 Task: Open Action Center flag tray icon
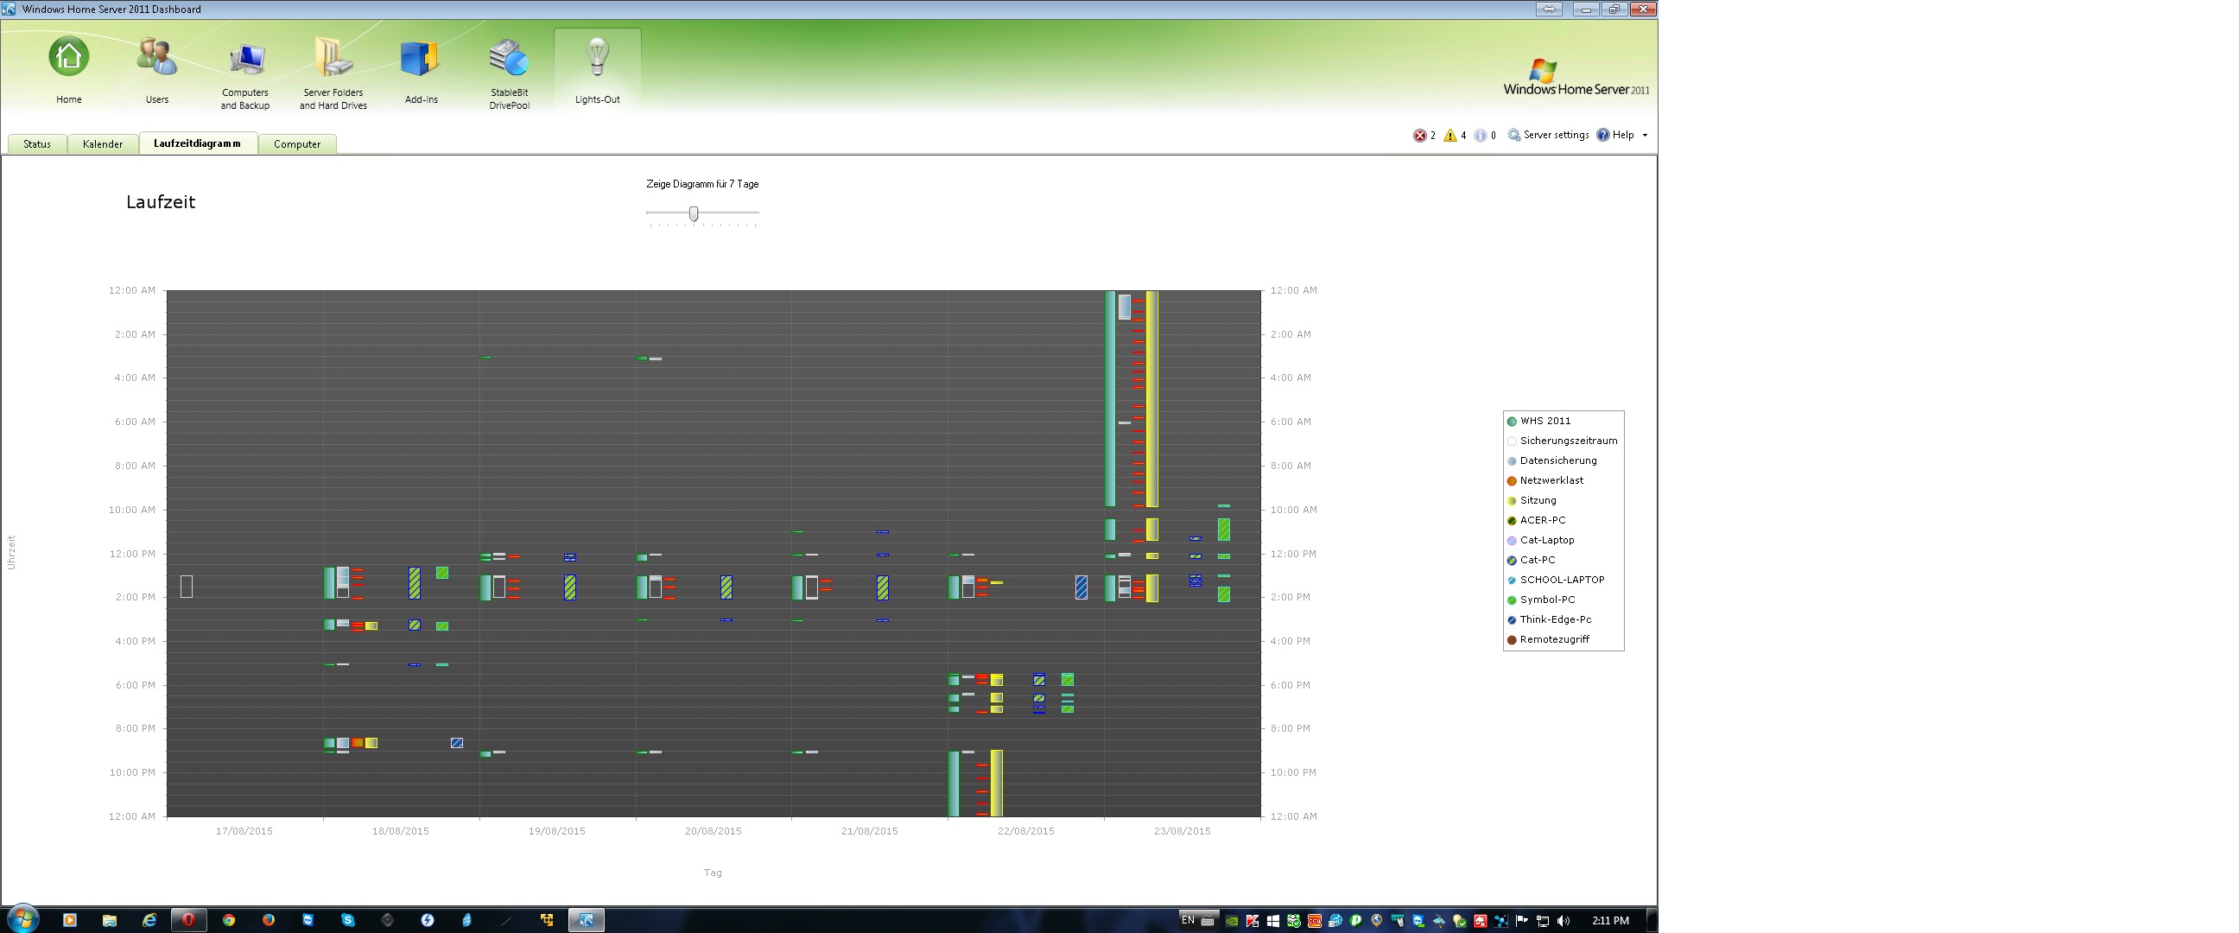point(1522,921)
